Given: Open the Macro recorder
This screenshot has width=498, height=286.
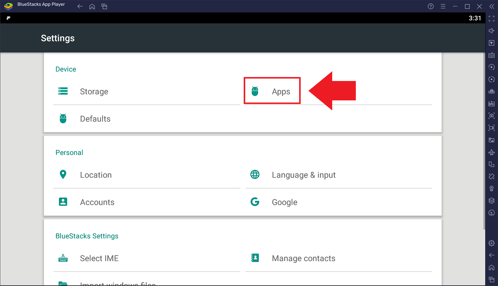Looking at the screenshot, I should [492, 67].
